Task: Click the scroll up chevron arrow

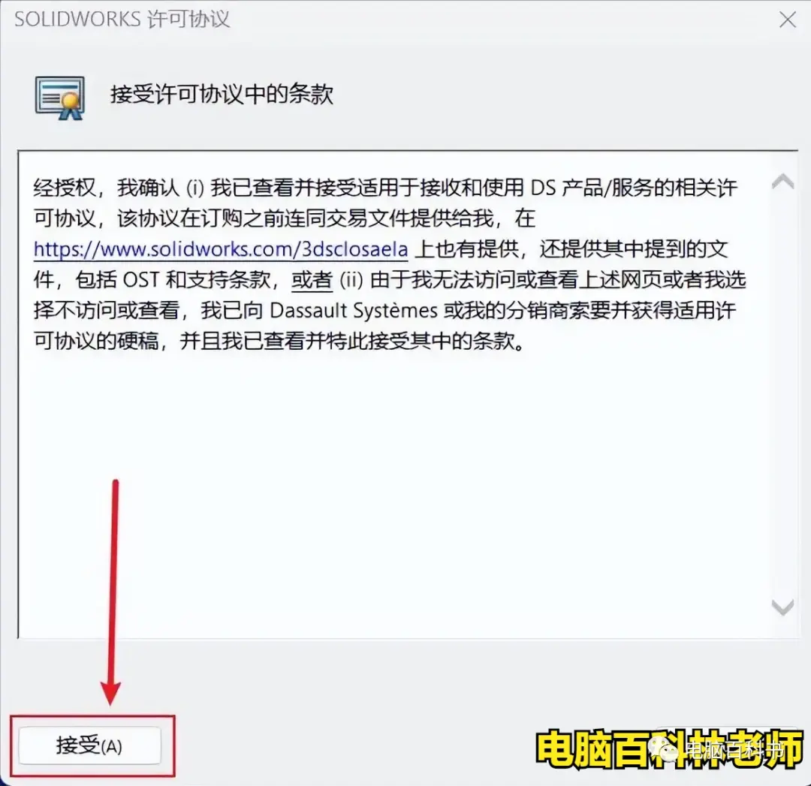Action: click(782, 182)
